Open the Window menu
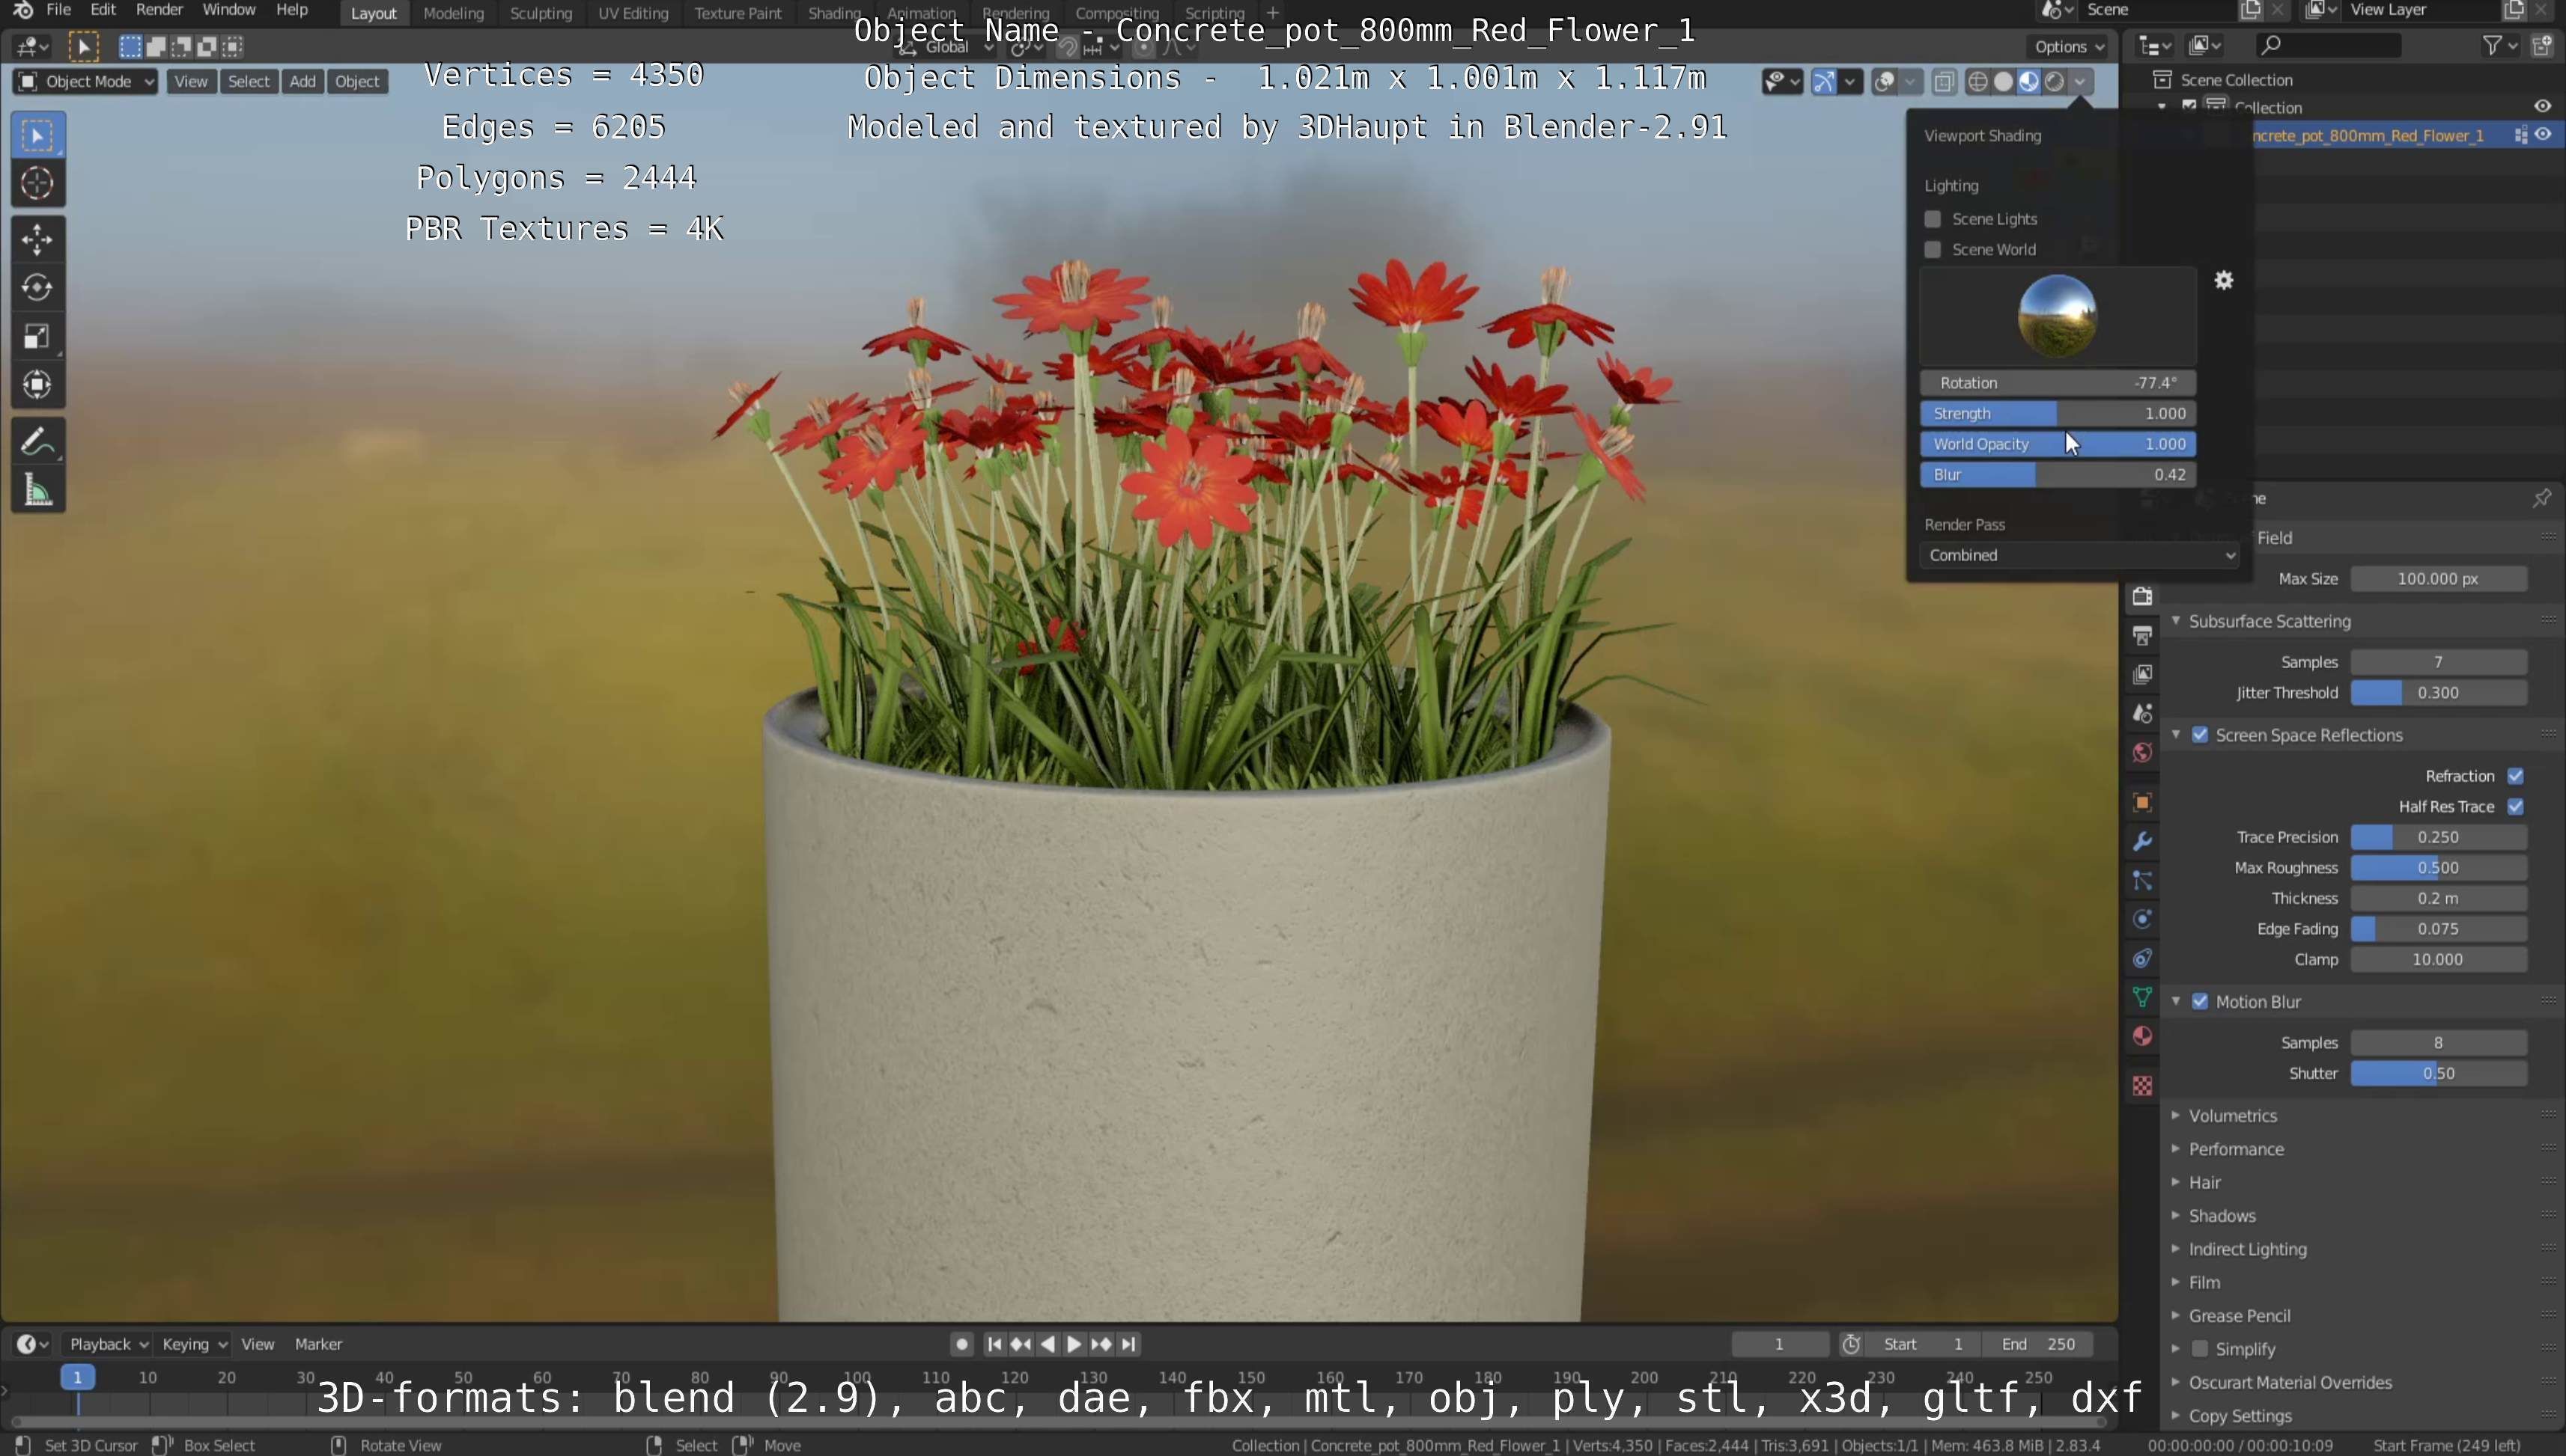 tap(229, 10)
